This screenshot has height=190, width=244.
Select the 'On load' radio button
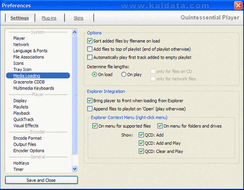(94, 75)
